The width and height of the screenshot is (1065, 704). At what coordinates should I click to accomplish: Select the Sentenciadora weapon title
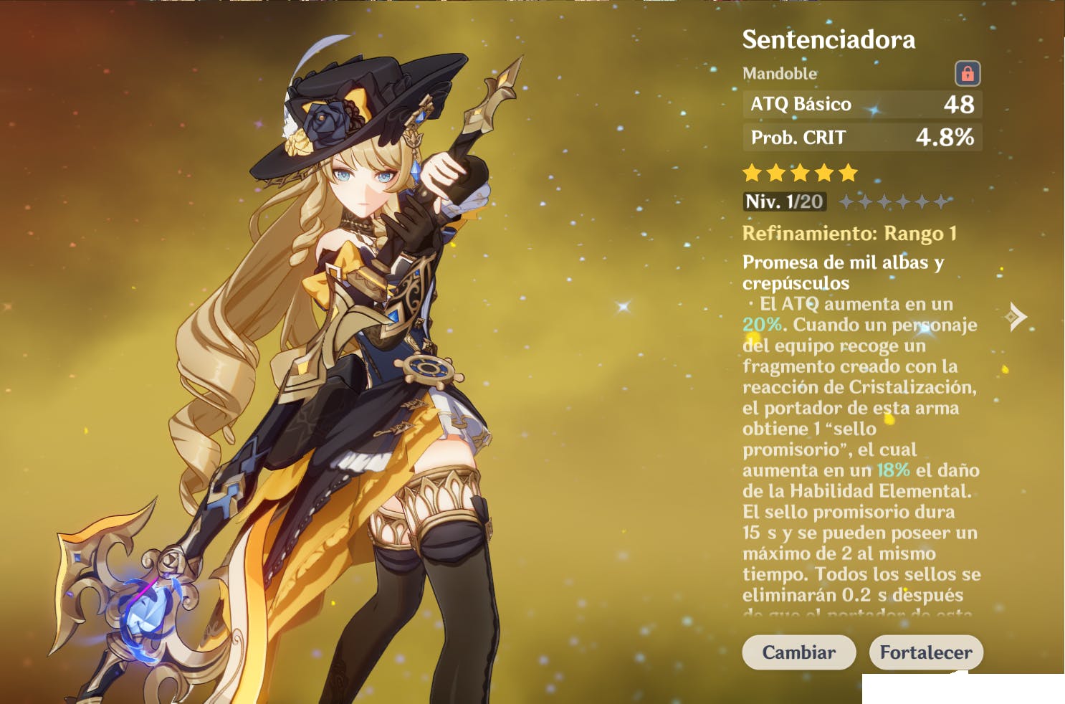tap(828, 39)
